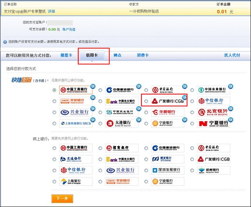This screenshot has height=207, width=251.
Task: Click the 招商银行 logo under 网上银行
Action: 122,148
